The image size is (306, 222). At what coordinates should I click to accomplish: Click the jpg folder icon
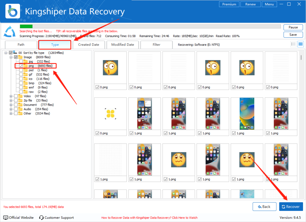click(x=25, y=62)
